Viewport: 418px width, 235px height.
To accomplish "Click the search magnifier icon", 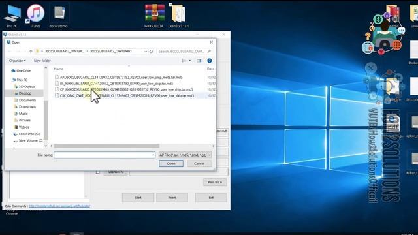I will (x=209, y=51).
